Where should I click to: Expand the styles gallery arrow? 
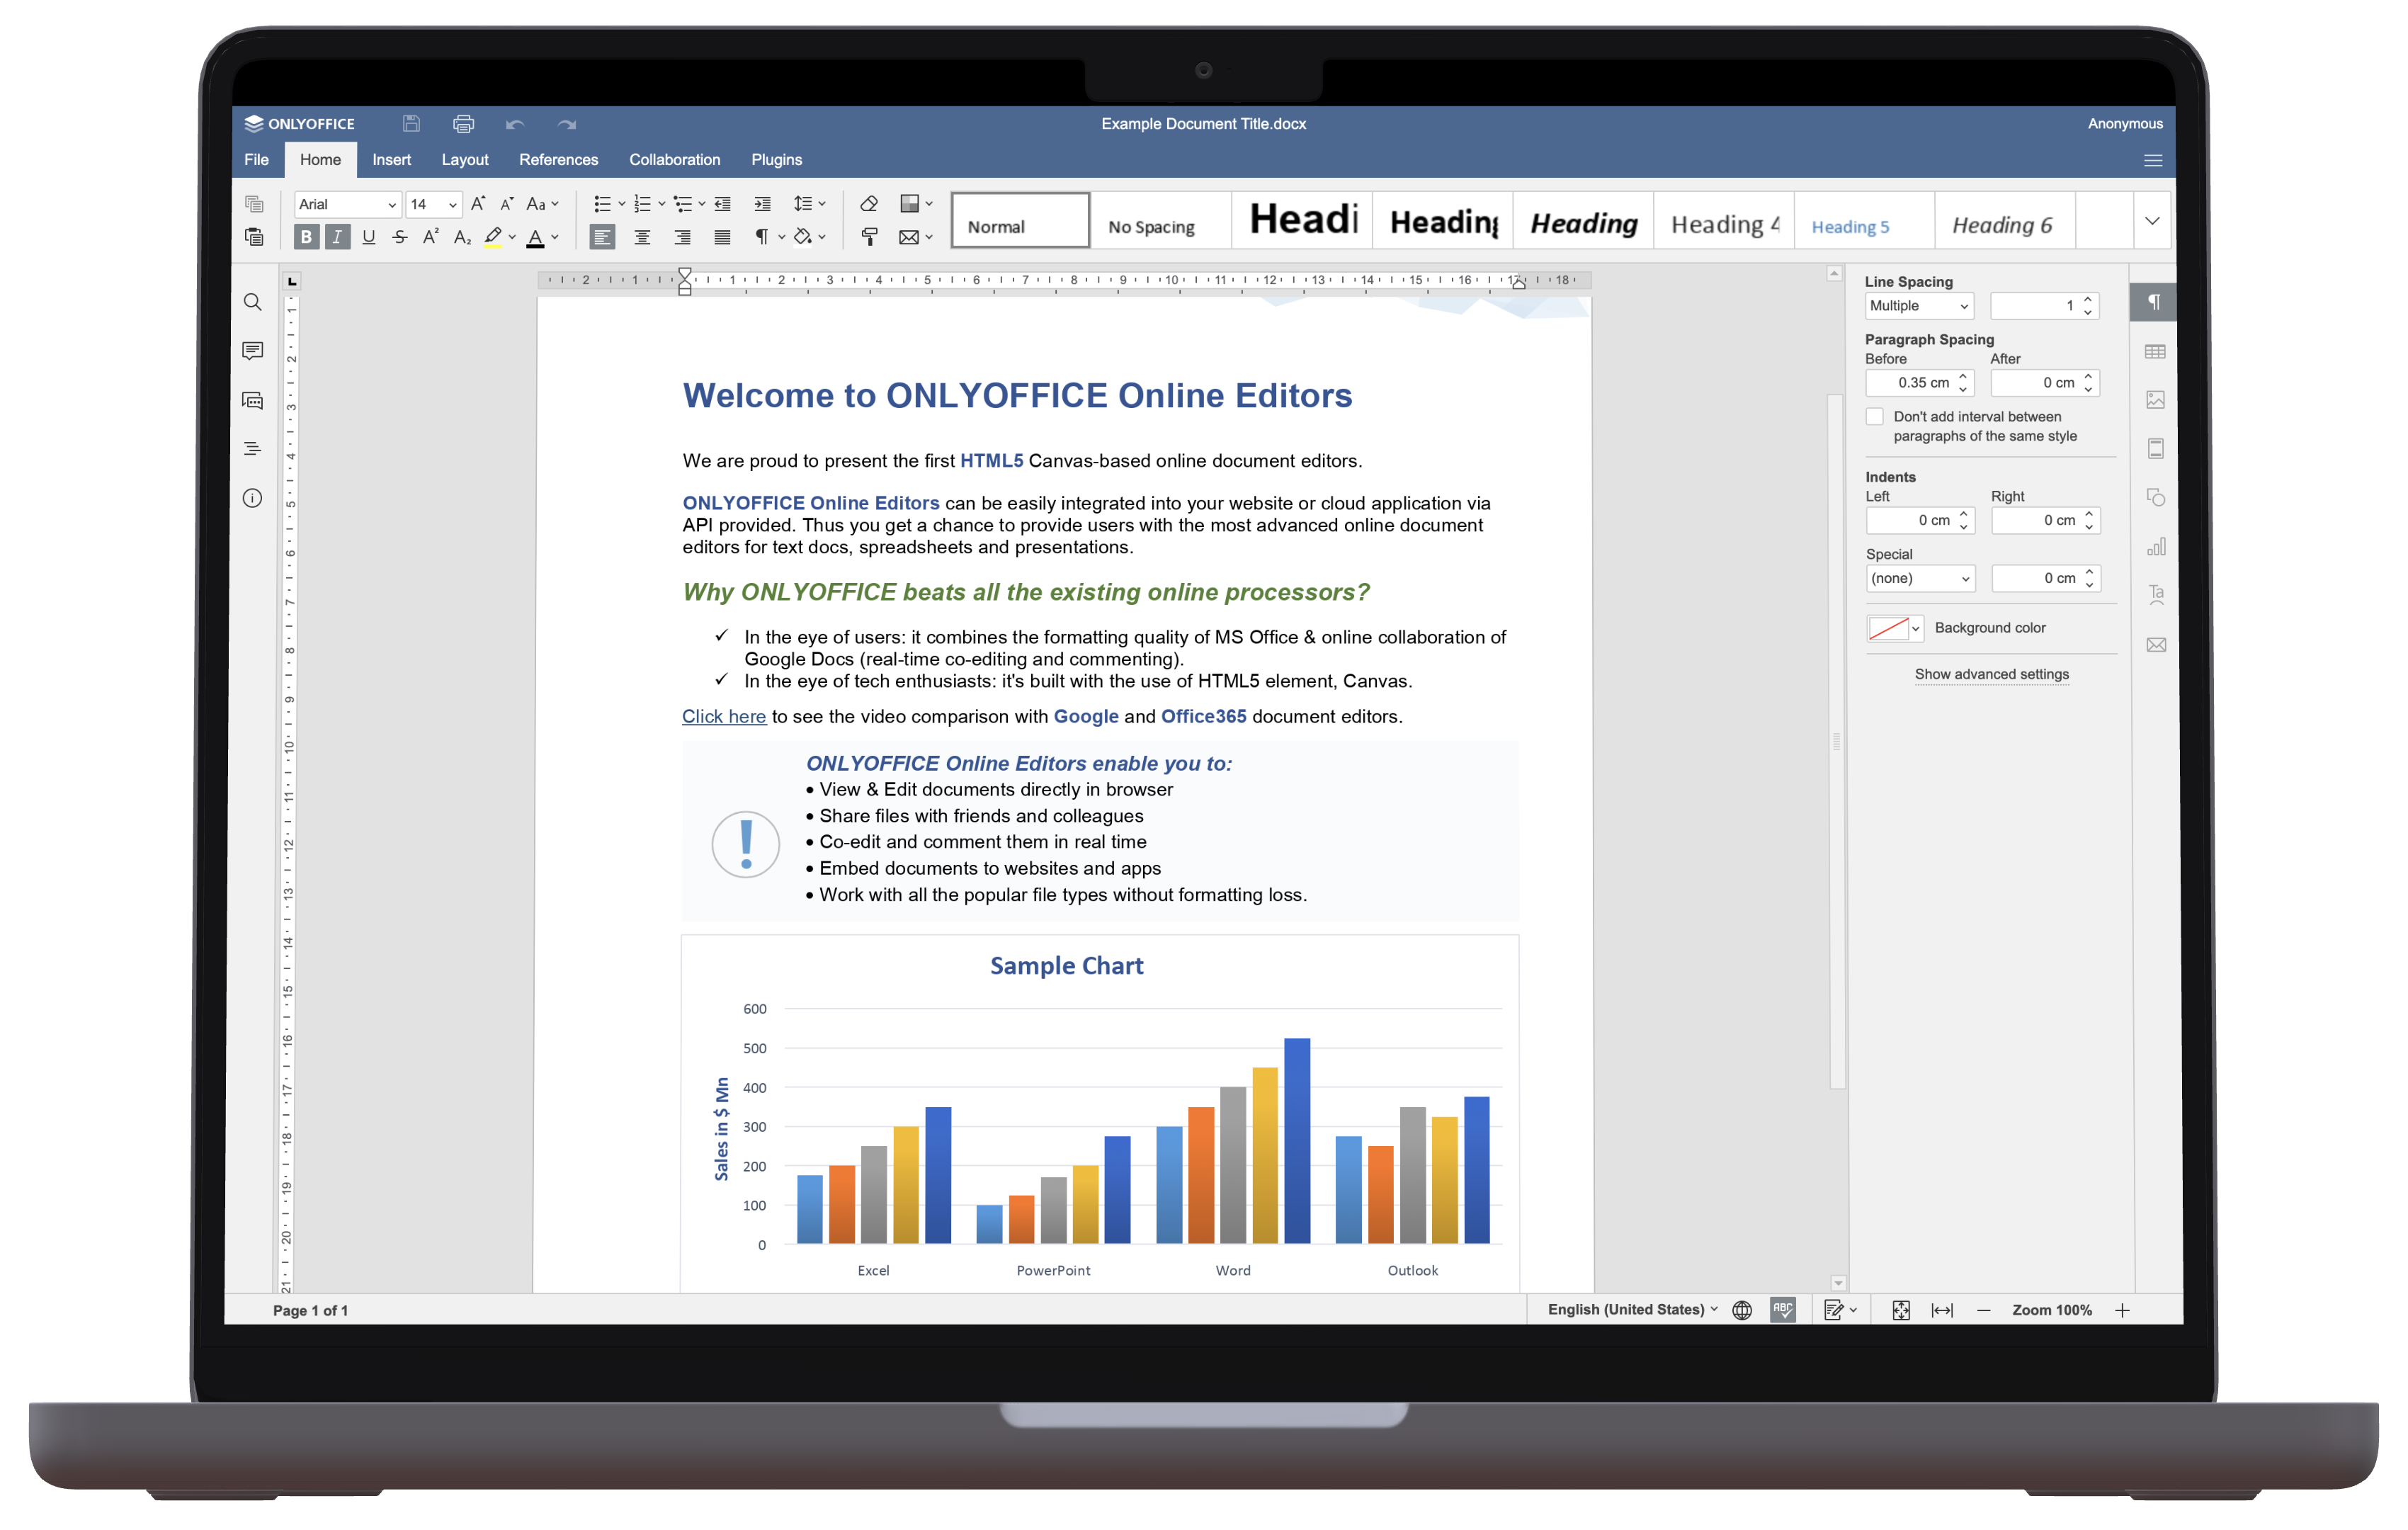(2152, 220)
